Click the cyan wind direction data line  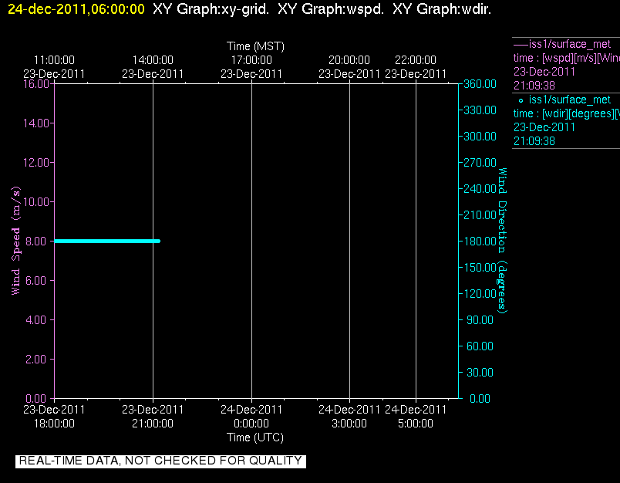(x=106, y=241)
